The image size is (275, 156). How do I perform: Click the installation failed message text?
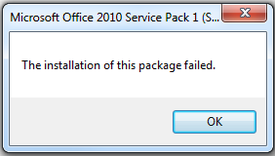pos(118,65)
